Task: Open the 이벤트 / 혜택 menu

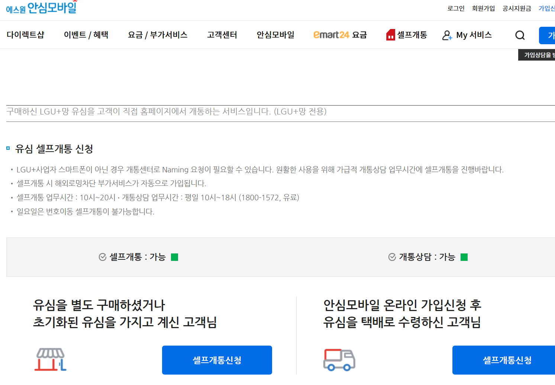Action: pyautogui.click(x=86, y=35)
